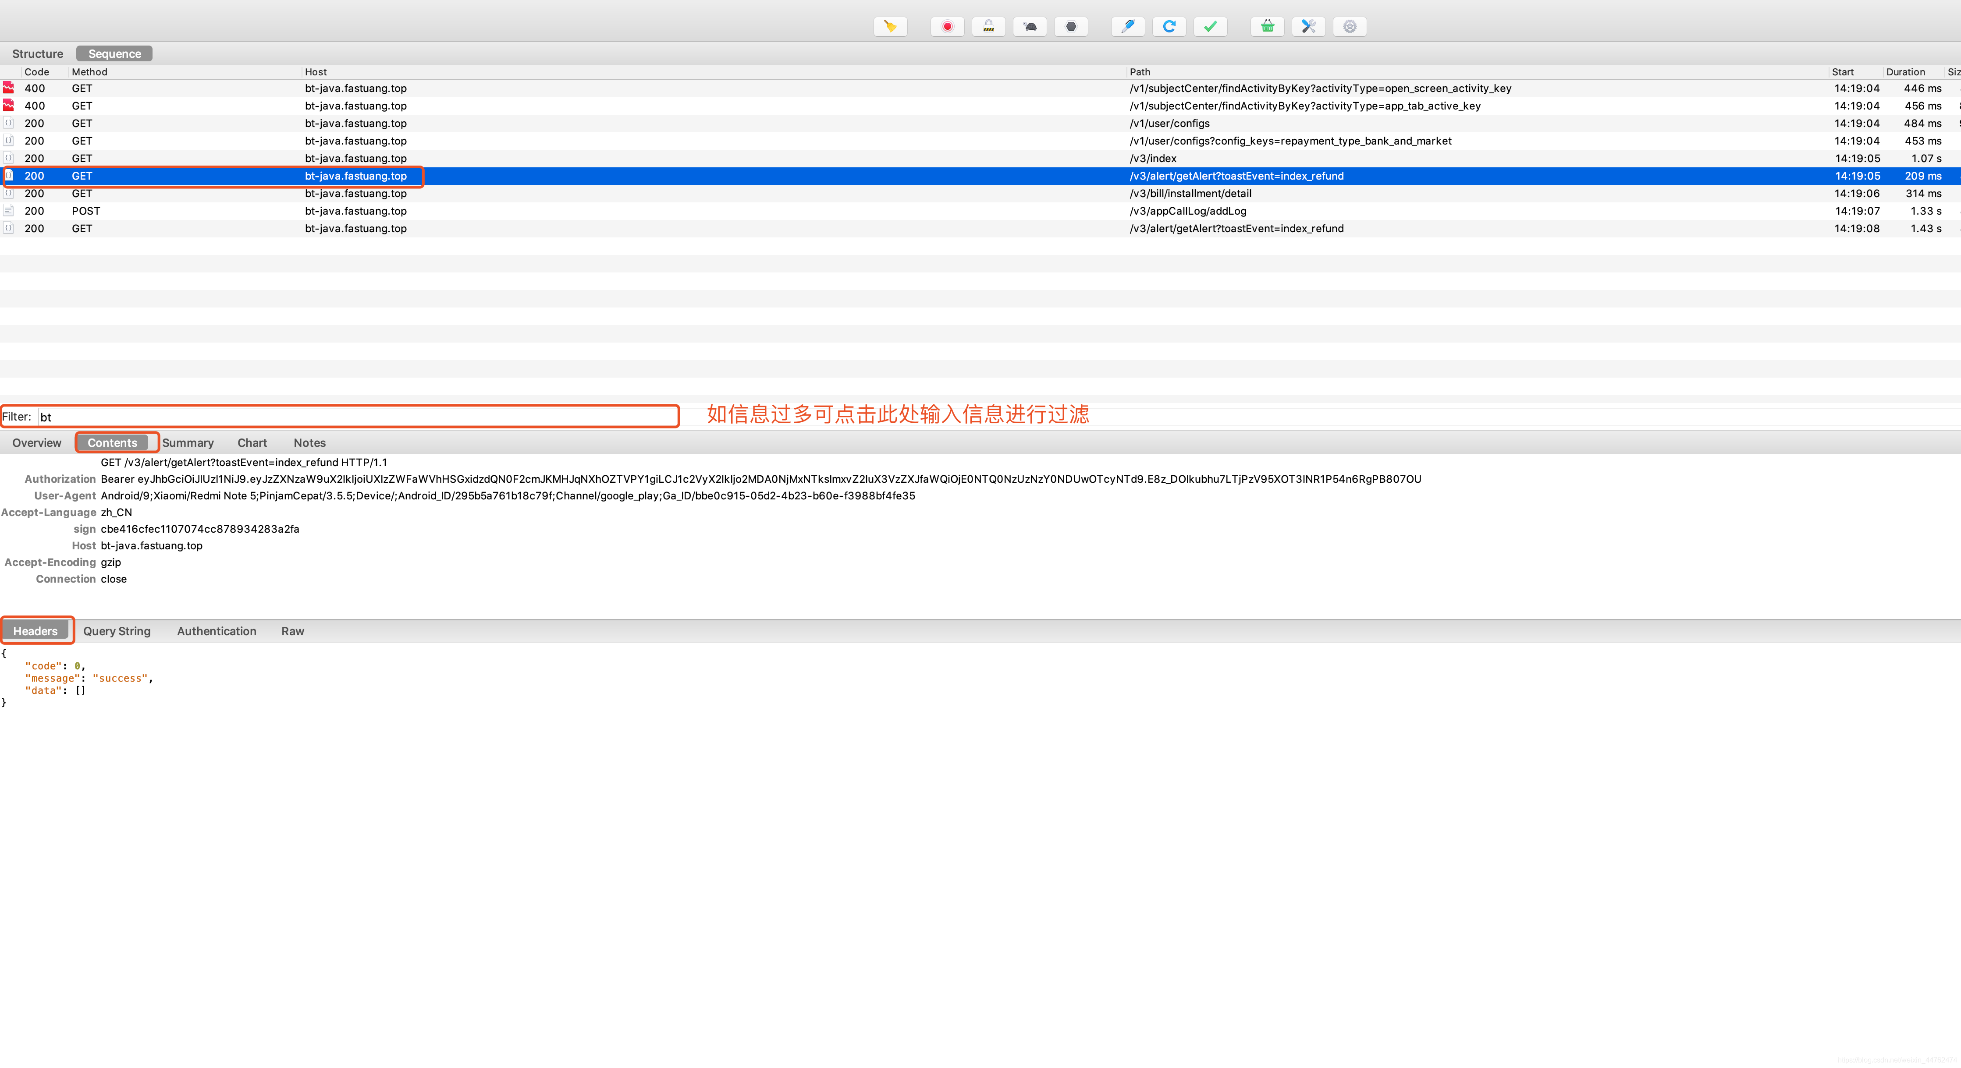Enable throttling with the turtle icon
1961x1068 pixels.
coord(1029,27)
